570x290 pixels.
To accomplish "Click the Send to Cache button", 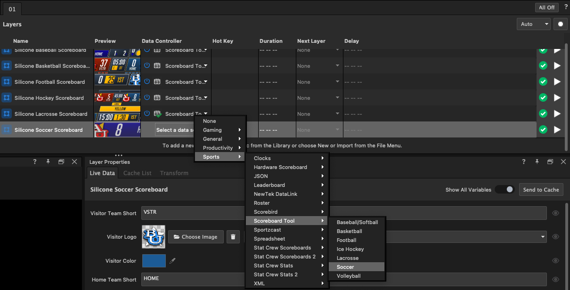I will 541,190.
